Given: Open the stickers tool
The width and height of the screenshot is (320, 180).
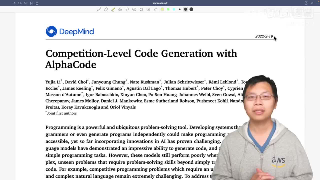Looking at the screenshot, I should [134, 9].
